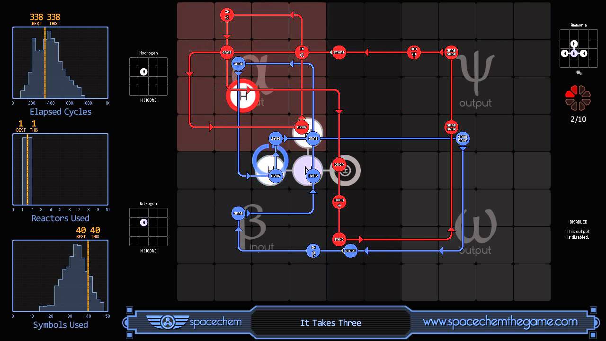Open the Reactors Used histogram
This screenshot has height=341, width=606.
60,169
